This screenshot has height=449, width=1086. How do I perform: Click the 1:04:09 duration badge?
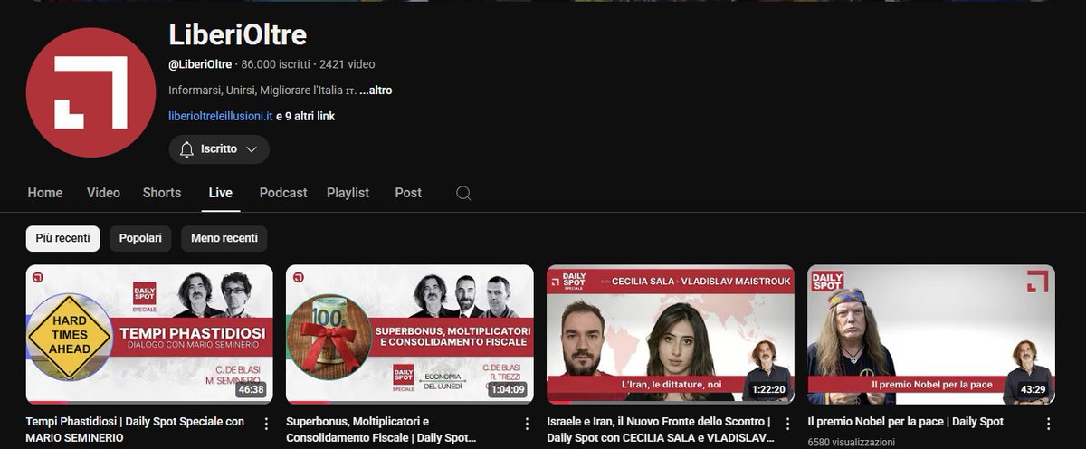tap(507, 390)
